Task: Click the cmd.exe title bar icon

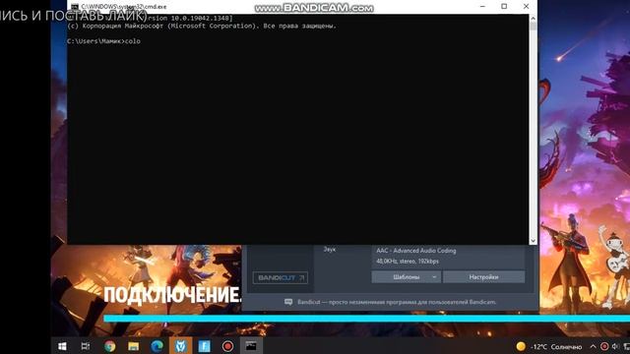Action: (75, 7)
